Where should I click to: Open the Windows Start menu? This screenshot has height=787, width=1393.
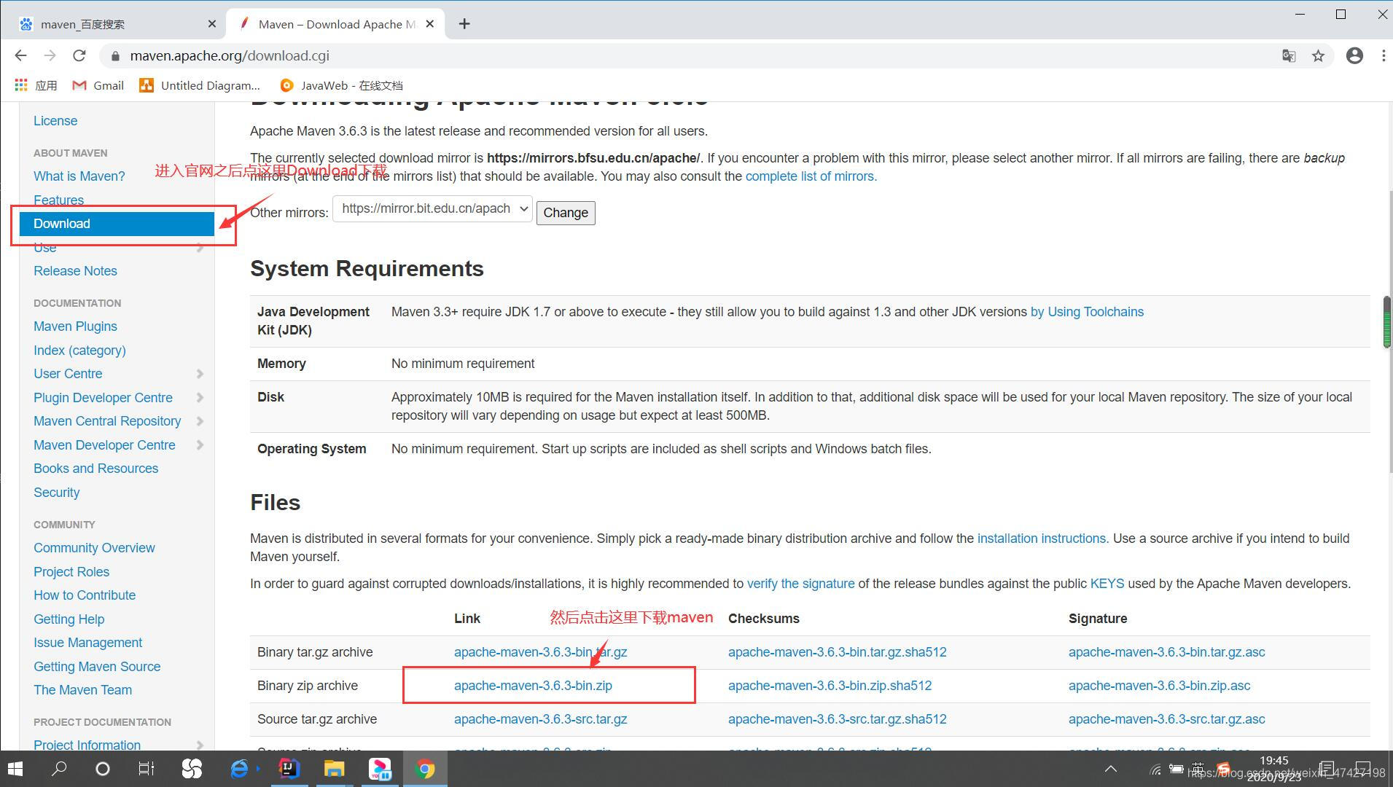click(15, 769)
